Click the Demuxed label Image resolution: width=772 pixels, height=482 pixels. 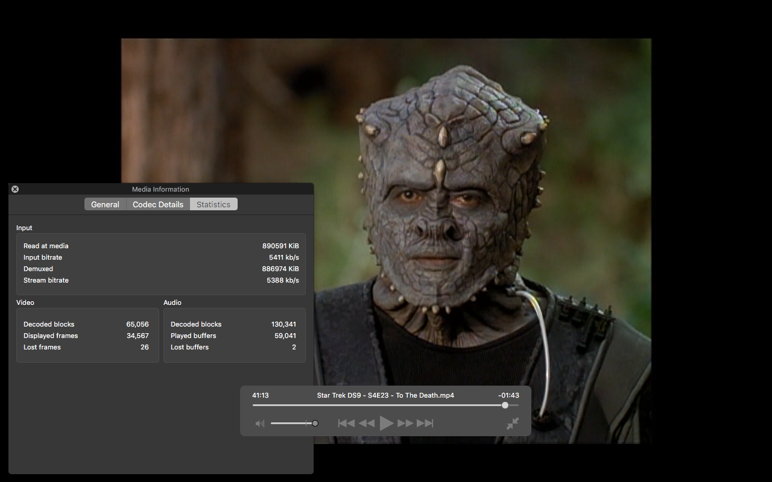(x=38, y=269)
